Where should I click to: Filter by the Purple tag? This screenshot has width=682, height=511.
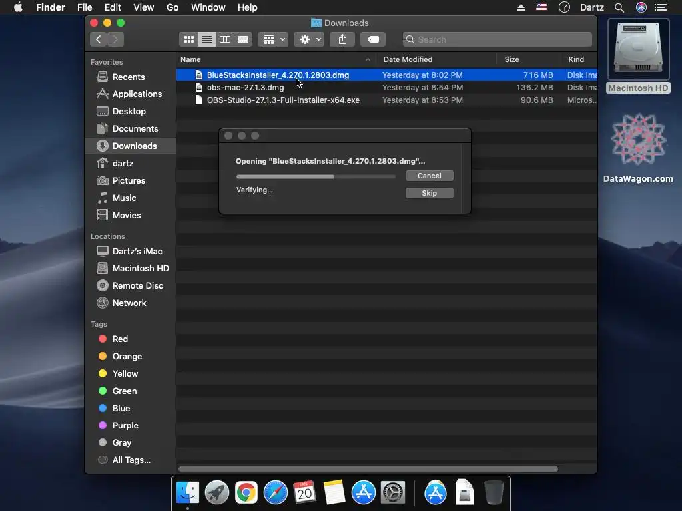pyautogui.click(x=130, y=426)
